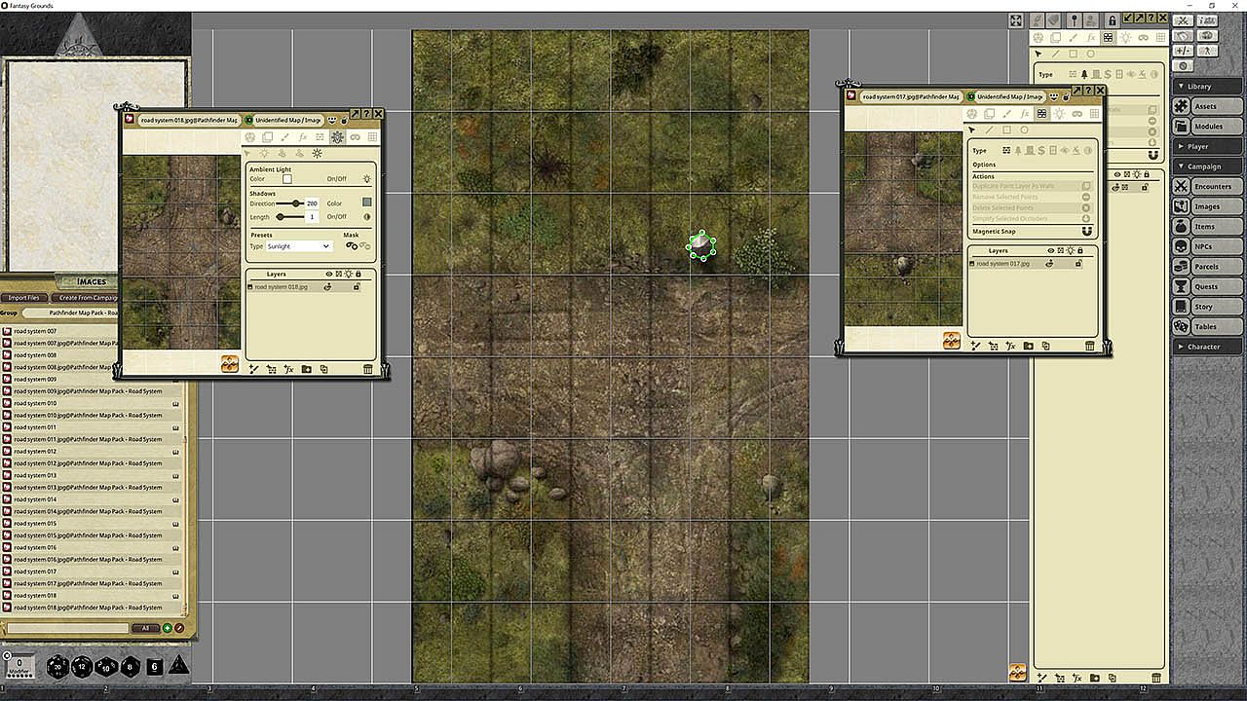Click the NPCs skull icon in sidebar
Image resolution: width=1247 pixels, height=701 pixels.
click(1182, 246)
